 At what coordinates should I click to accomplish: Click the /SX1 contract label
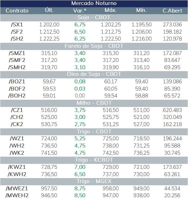[x=17, y=25]
